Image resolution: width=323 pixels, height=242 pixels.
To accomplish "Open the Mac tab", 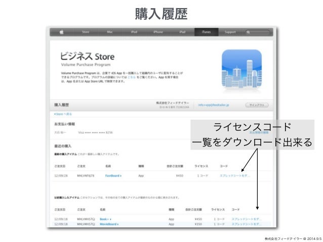I will [110, 32].
